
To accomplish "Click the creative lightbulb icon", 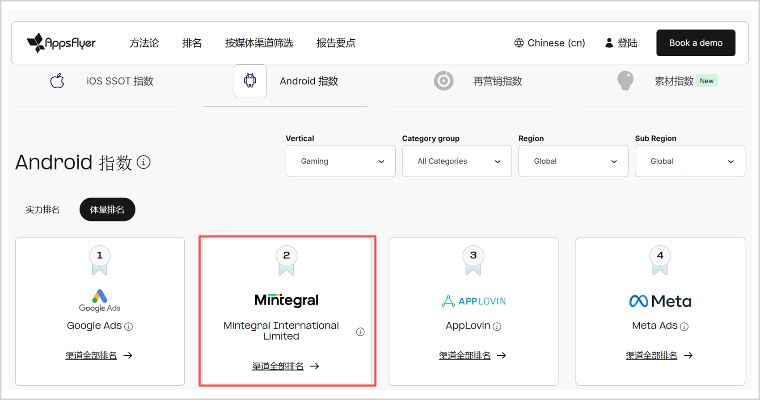I will [625, 81].
